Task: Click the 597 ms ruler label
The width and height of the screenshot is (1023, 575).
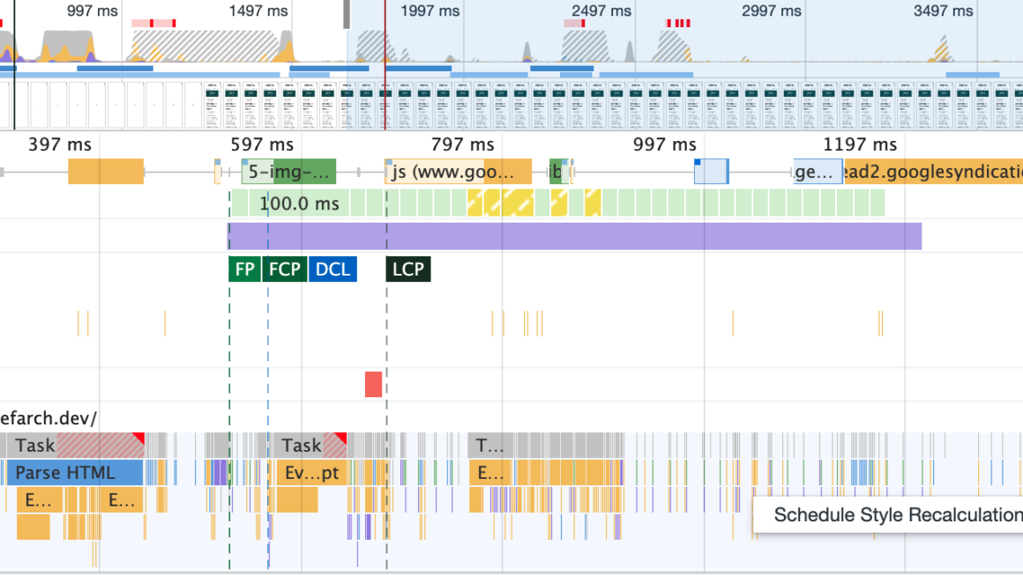Action: 262,144
